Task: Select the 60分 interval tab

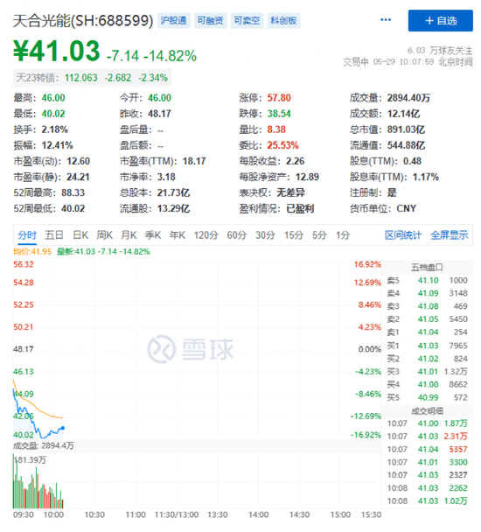Action: click(236, 235)
